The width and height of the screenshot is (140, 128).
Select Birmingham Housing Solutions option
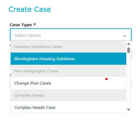coord(68,59)
